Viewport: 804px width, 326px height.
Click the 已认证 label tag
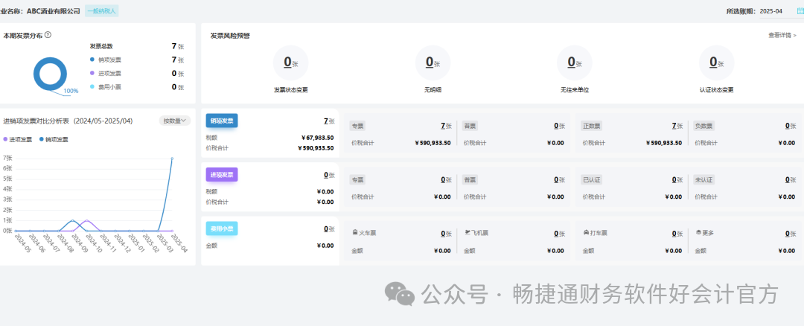coord(590,180)
